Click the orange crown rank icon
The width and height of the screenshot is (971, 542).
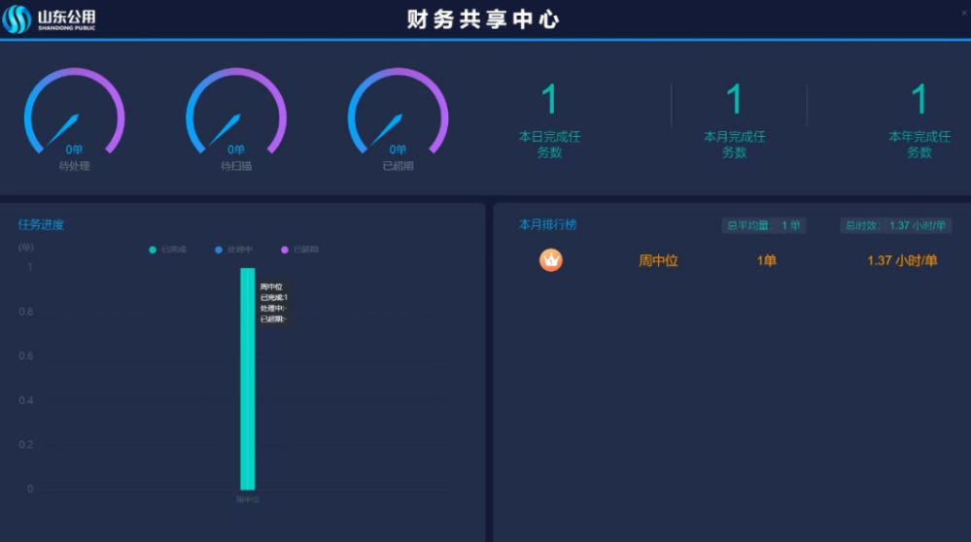pyautogui.click(x=551, y=260)
